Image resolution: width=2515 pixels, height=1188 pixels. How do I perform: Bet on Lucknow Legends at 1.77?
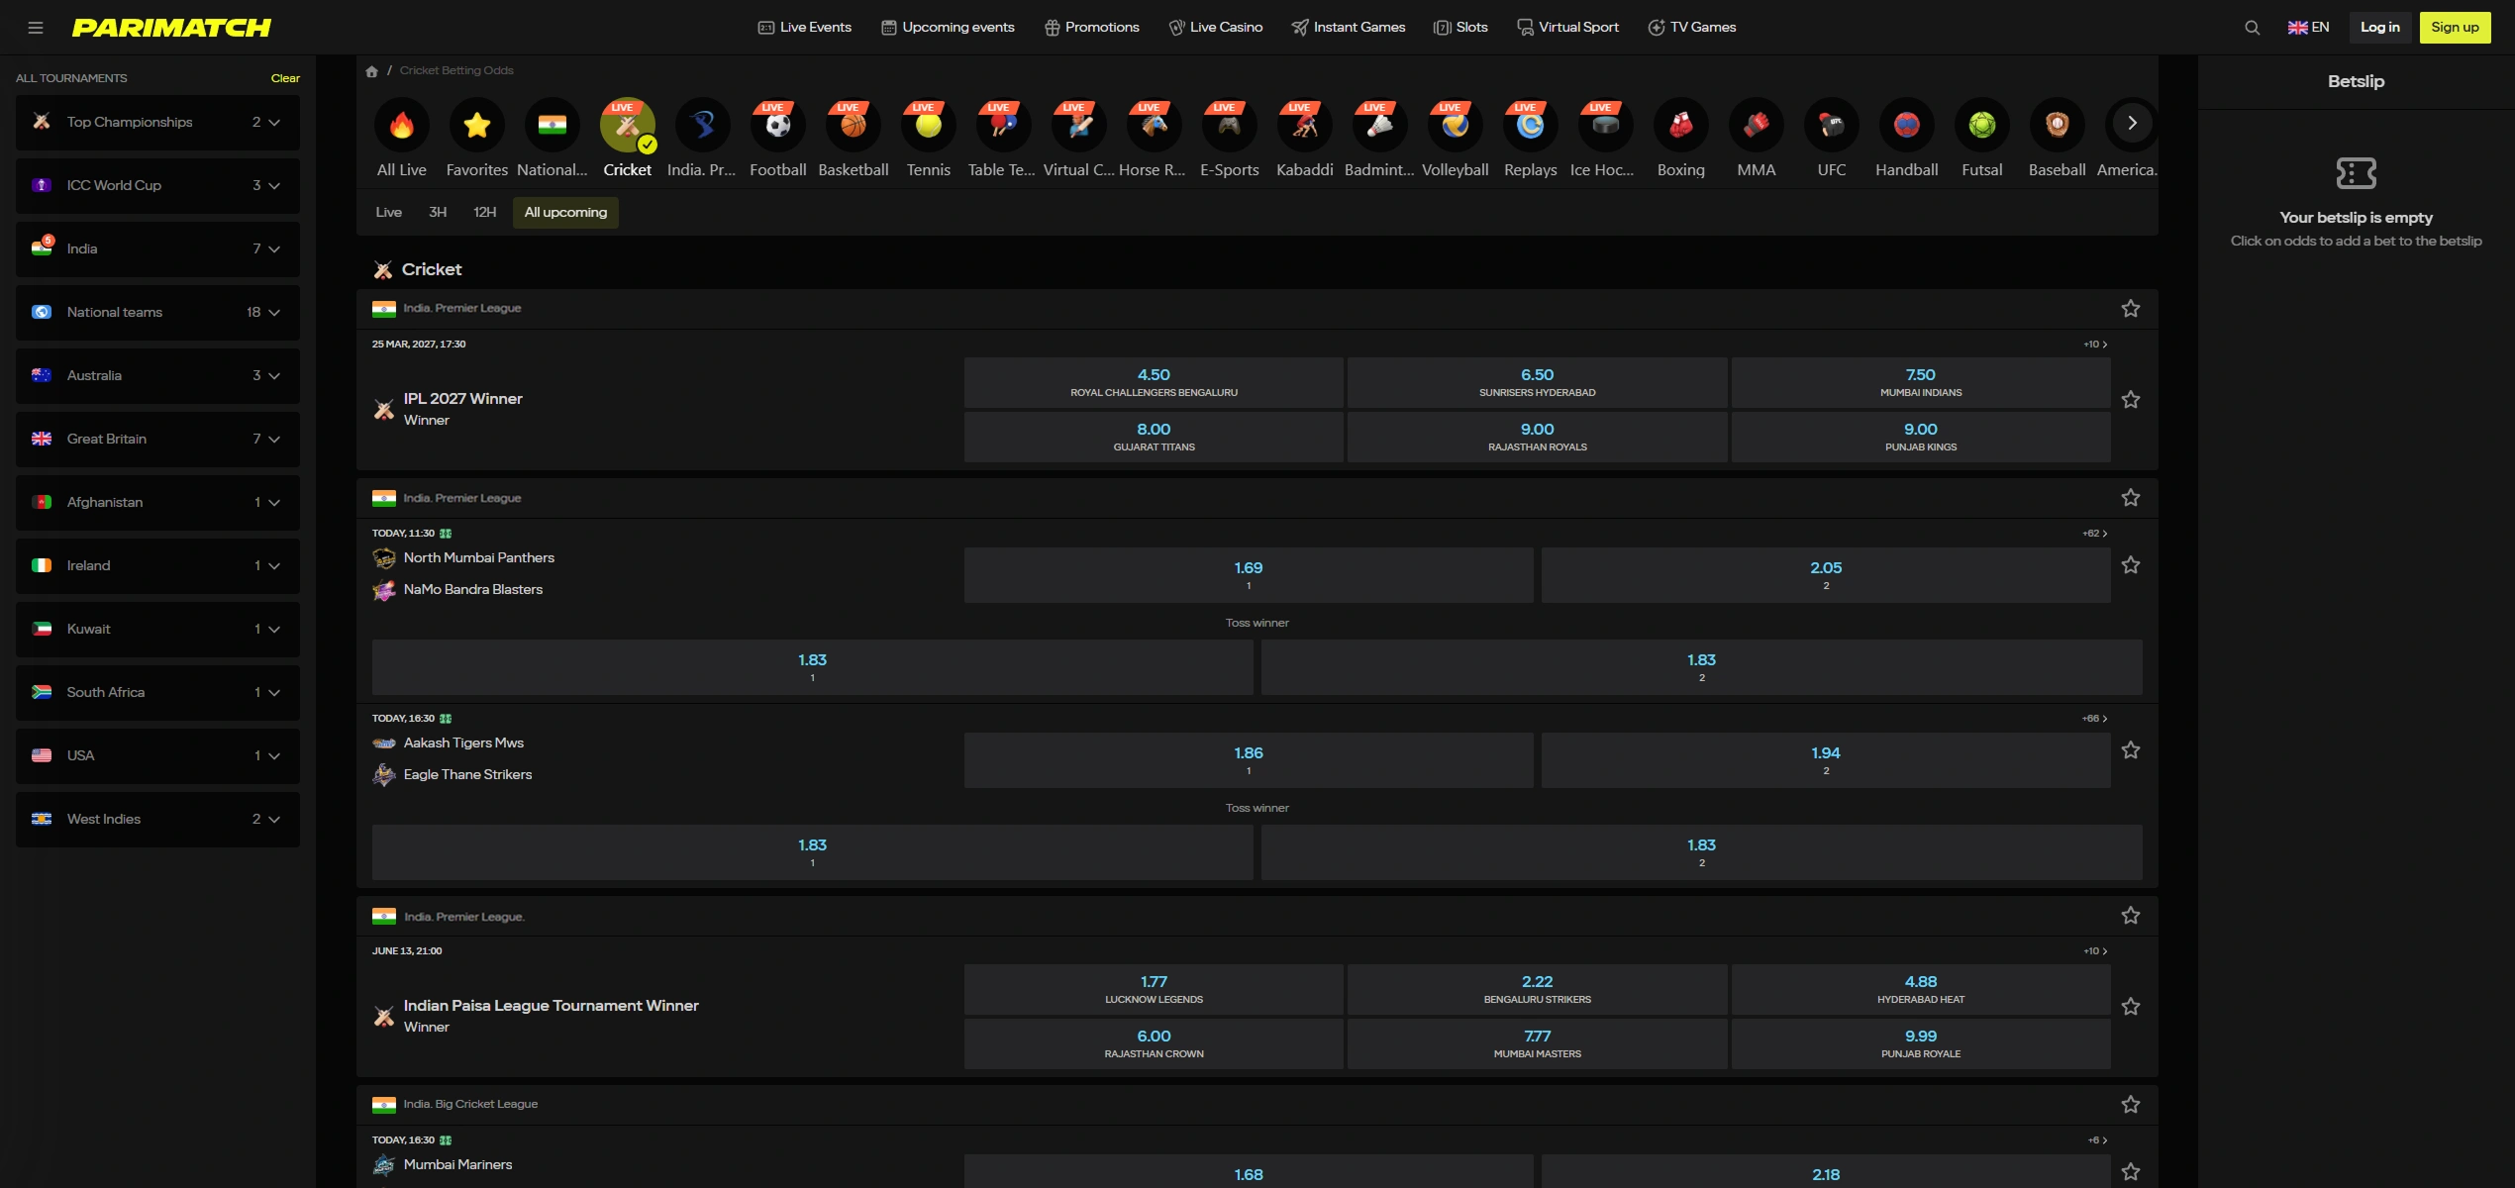[x=1154, y=990]
